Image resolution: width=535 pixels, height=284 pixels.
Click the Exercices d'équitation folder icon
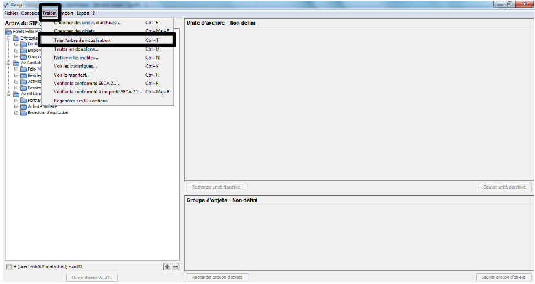[23, 112]
